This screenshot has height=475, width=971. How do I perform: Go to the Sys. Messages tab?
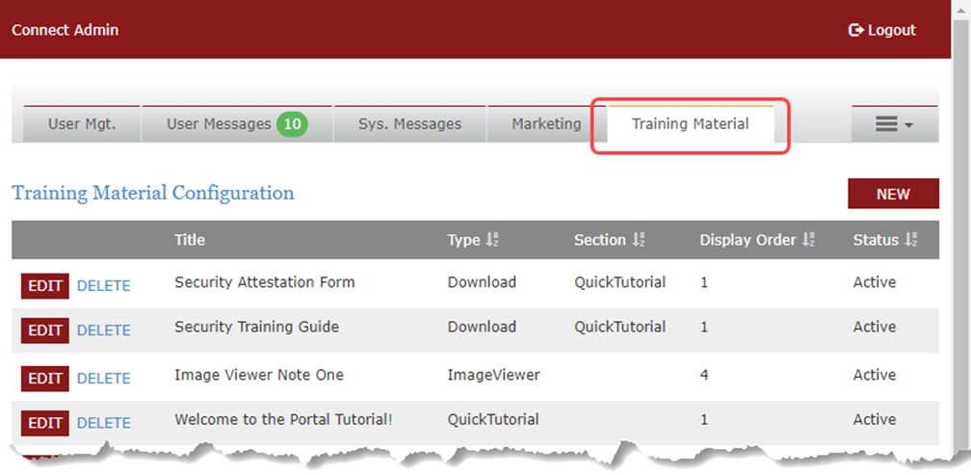(x=409, y=124)
